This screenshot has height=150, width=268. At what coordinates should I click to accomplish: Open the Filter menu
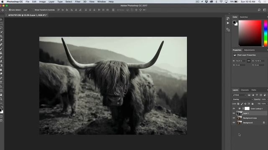(x=77, y=2)
